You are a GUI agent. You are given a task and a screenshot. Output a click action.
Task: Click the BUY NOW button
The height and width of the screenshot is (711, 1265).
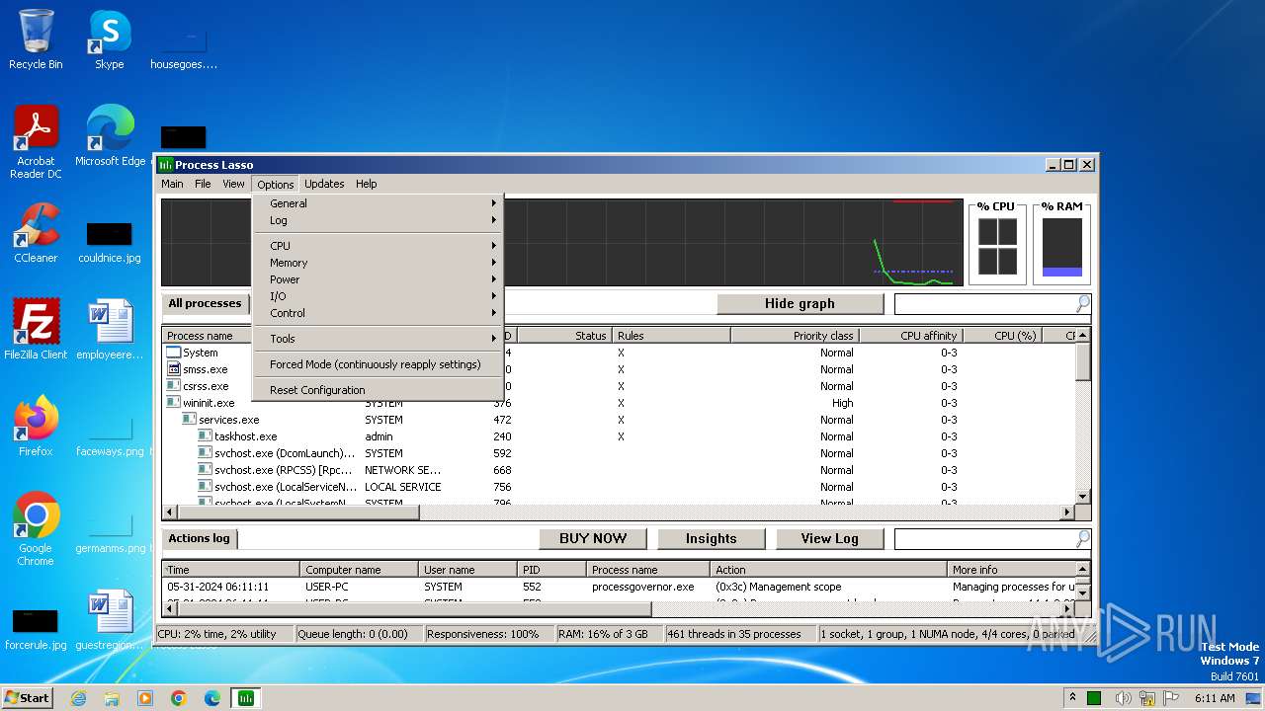click(x=593, y=538)
